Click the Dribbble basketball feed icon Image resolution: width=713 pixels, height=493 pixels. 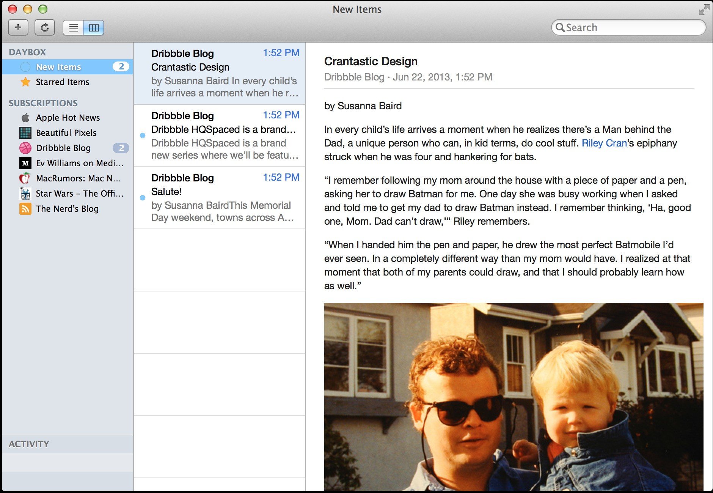point(25,148)
